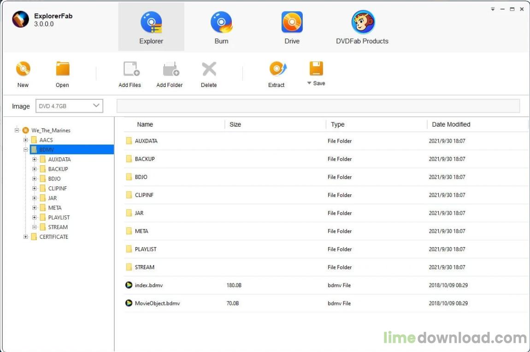Select CERTIFICATE folder in tree

click(54, 237)
